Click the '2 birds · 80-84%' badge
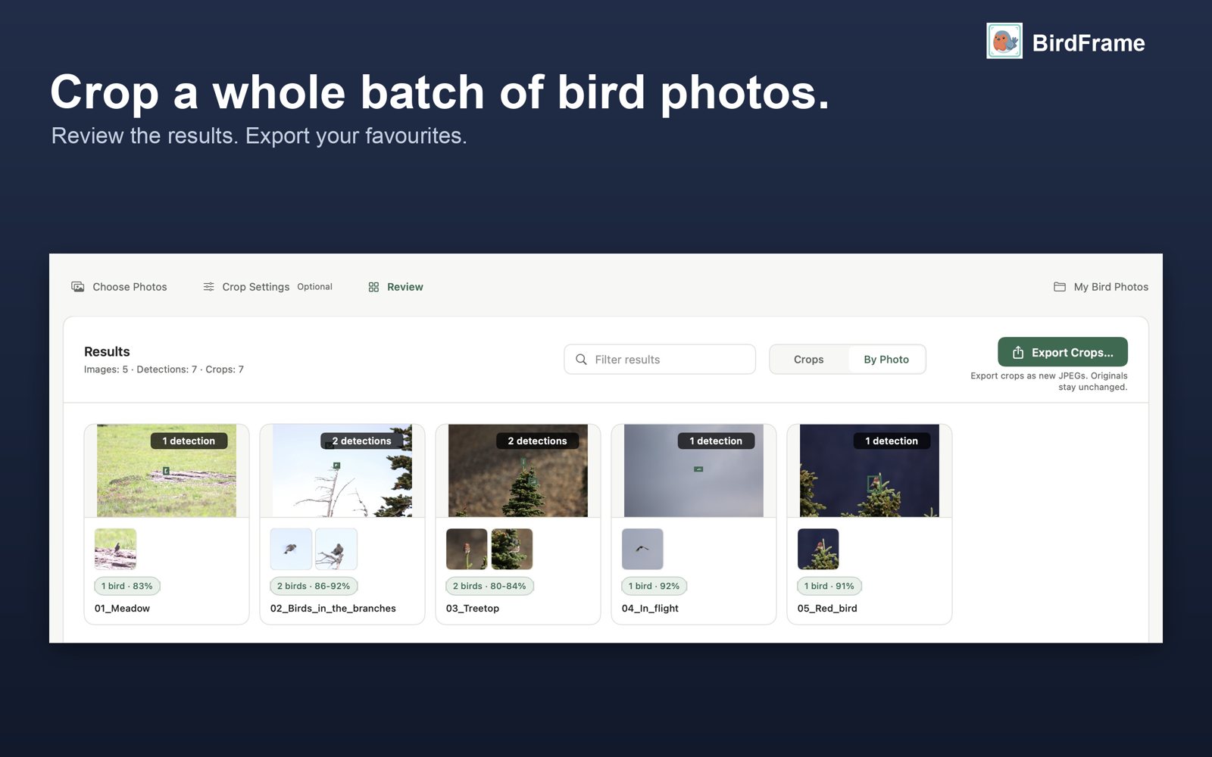Image resolution: width=1212 pixels, height=757 pixels. [x=489, y=586]
